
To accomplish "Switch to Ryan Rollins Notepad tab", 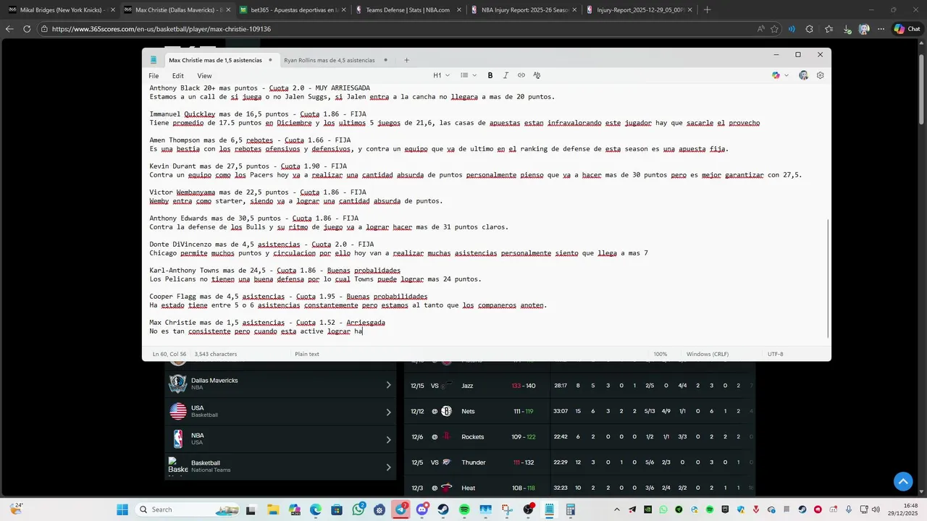I will coord(336,60).
